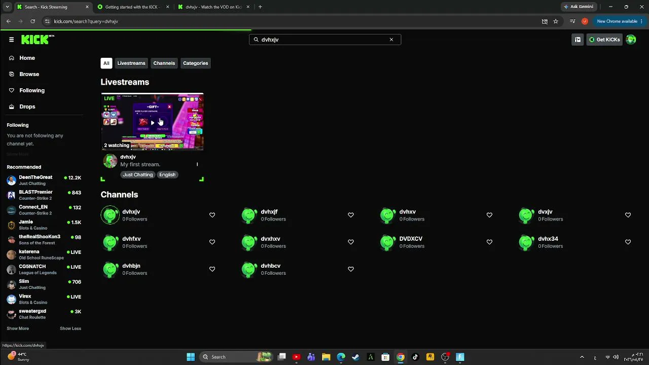The height and width of the screenshot is (365, 649).
Task: Follow the dvxhxv channel with heart
Action: (x=350, y=242)
